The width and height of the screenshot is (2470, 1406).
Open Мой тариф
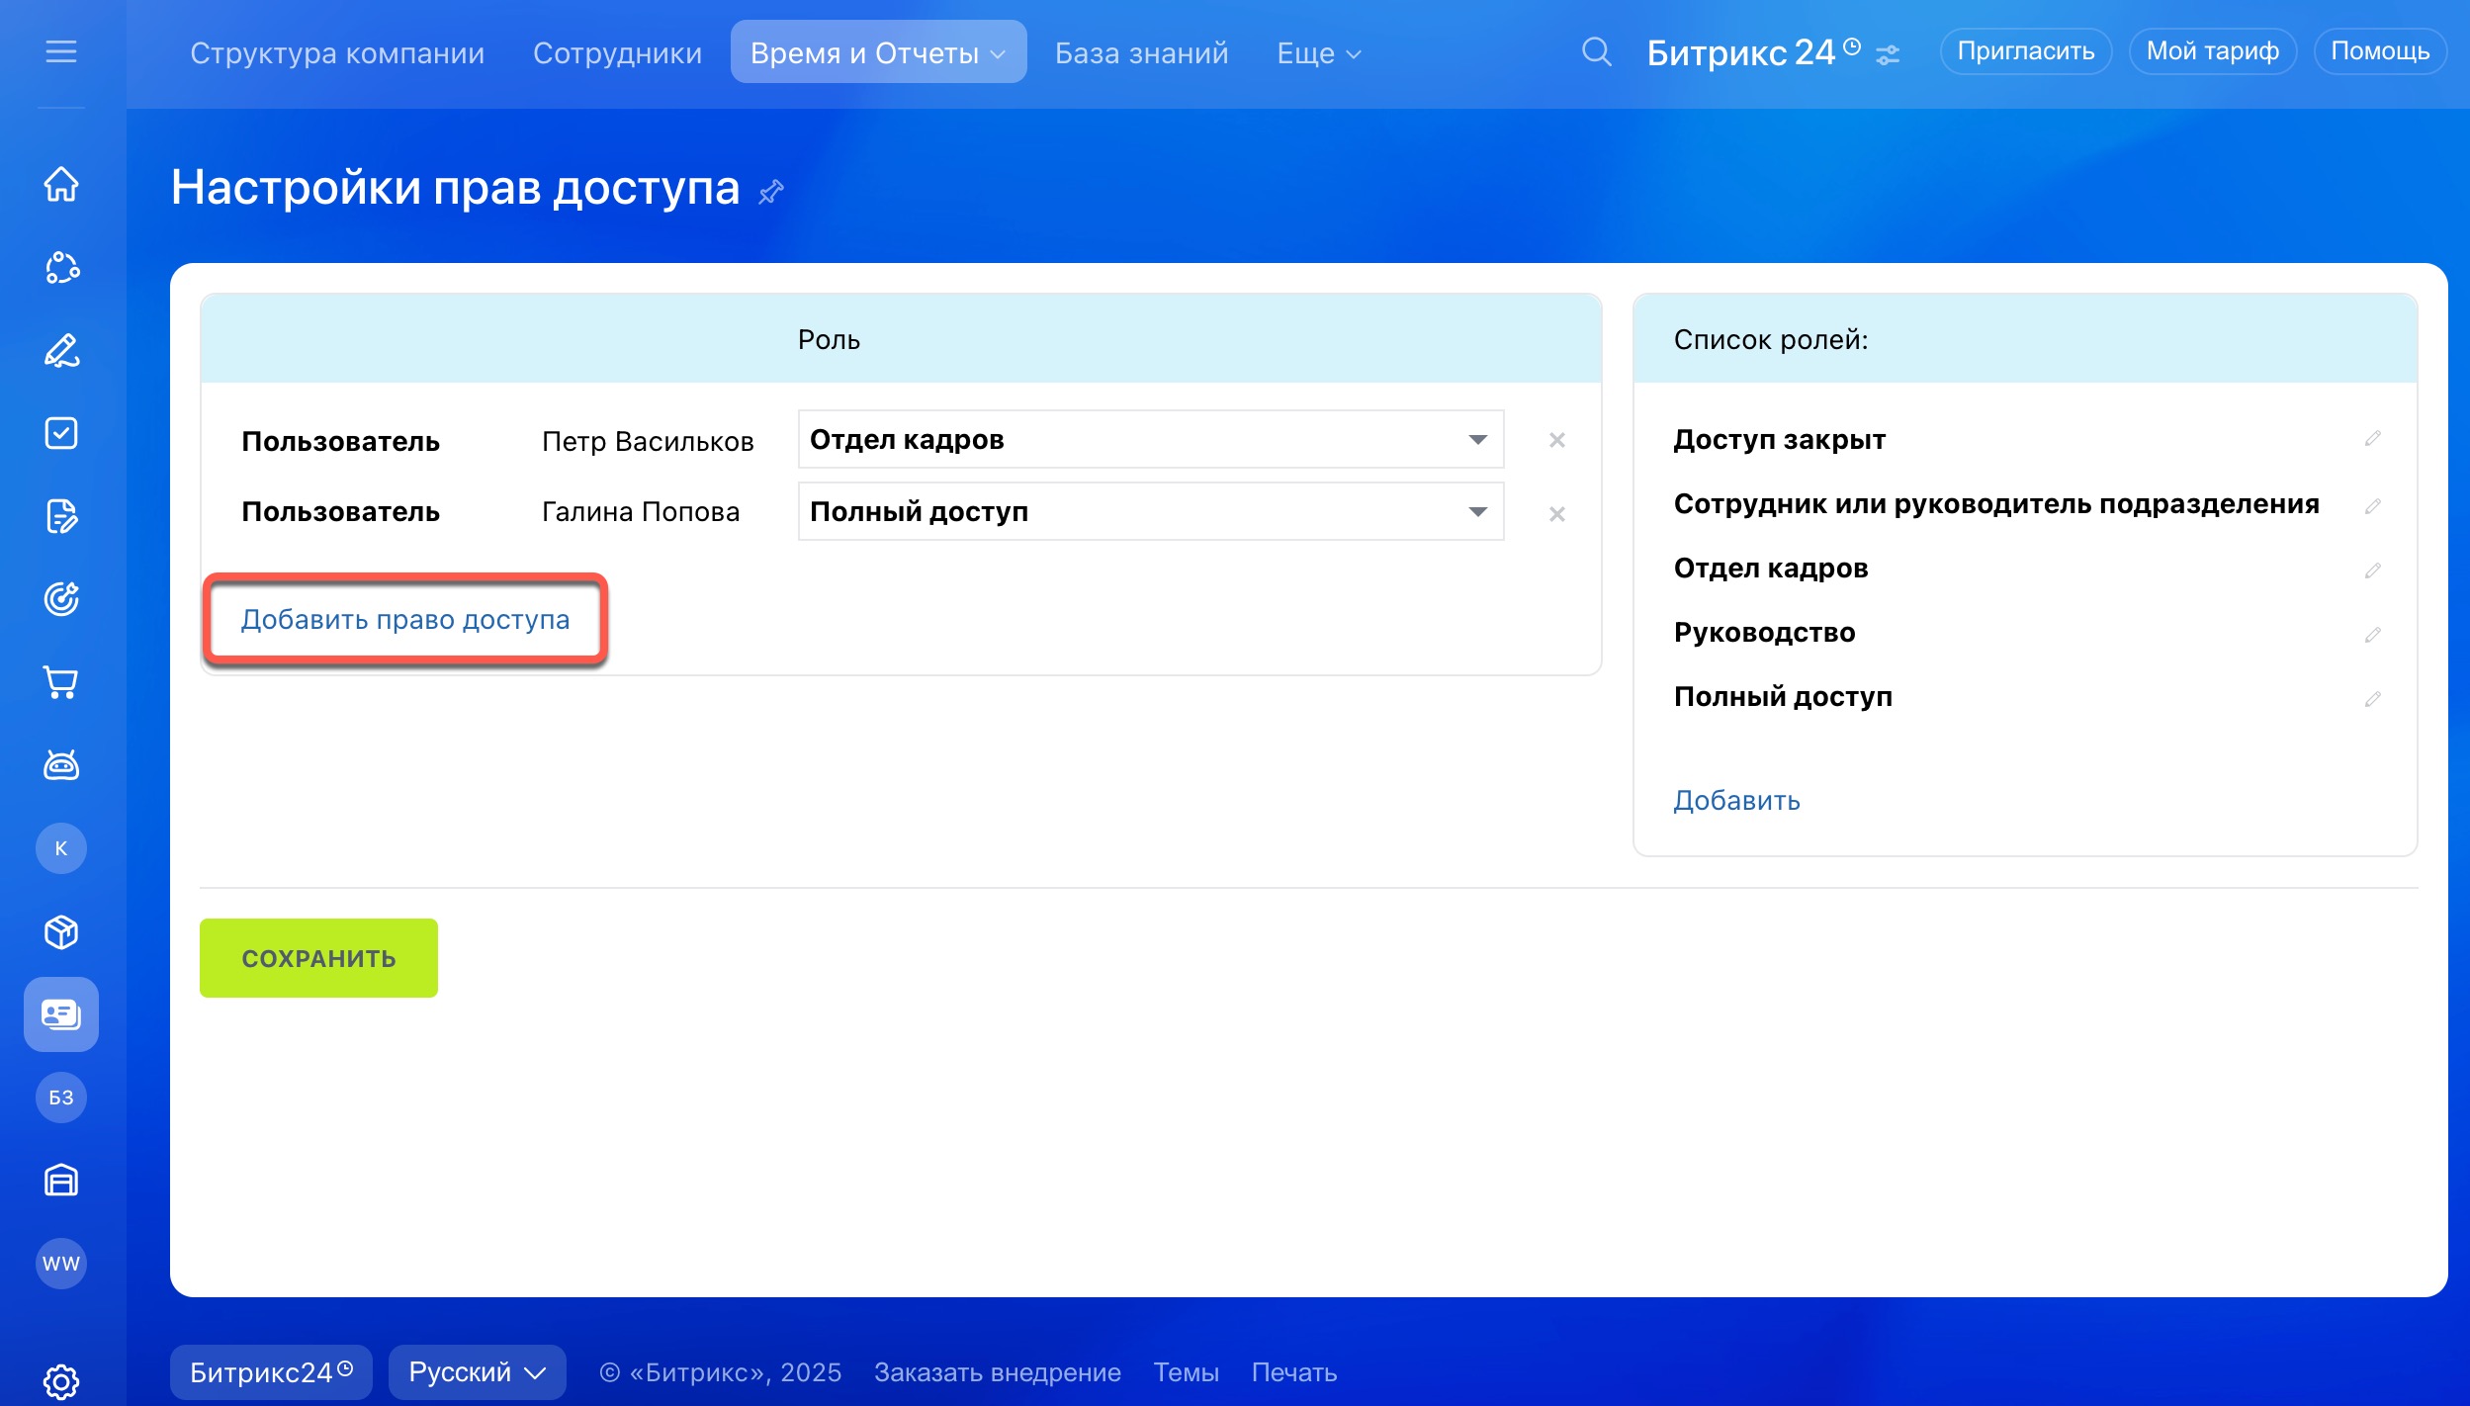(x=2212, y=51)
